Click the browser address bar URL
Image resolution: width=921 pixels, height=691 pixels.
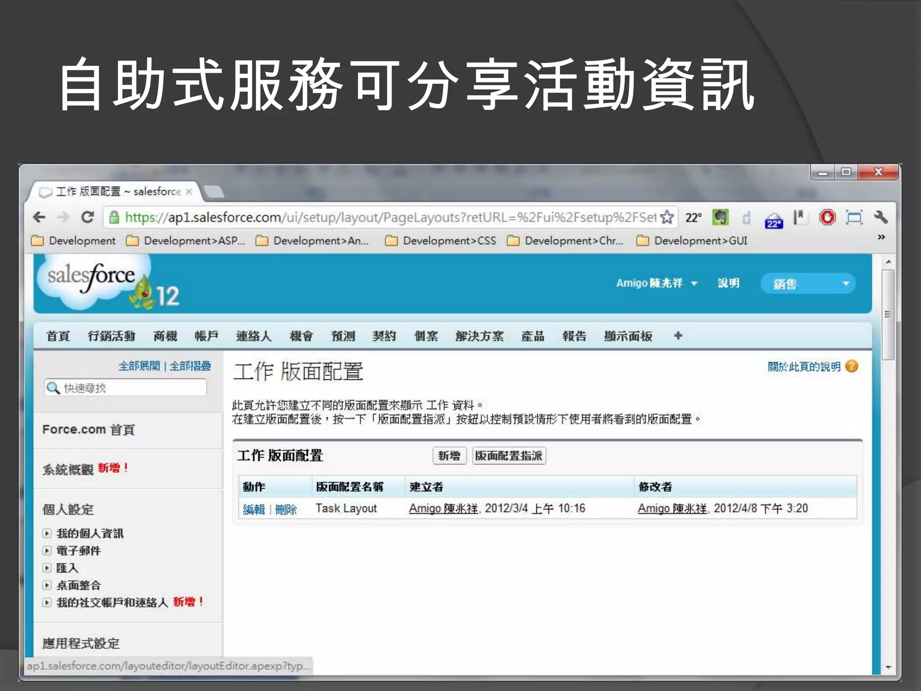[x=391, y=217]
